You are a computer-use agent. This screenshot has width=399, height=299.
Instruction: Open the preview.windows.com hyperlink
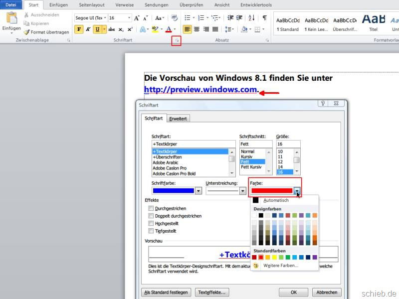[x=200, y=90]
